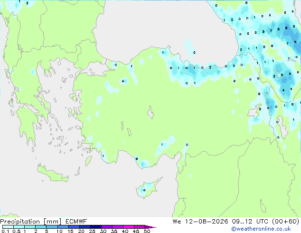Click the 0.1 mm legend color swatch
Viewport: 301px width, 233px height.
coord(8,227)
